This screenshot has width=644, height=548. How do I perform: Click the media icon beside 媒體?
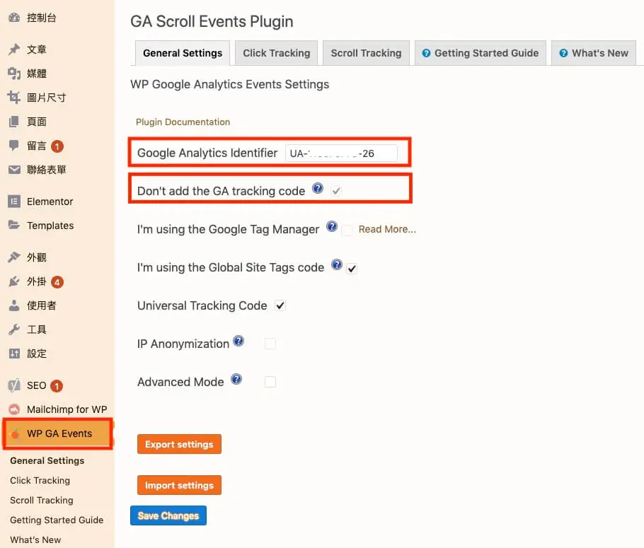pyautogui.click(x=14, y=74)
